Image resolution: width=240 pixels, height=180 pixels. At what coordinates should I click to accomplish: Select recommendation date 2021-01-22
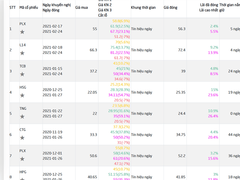(52, 111)
